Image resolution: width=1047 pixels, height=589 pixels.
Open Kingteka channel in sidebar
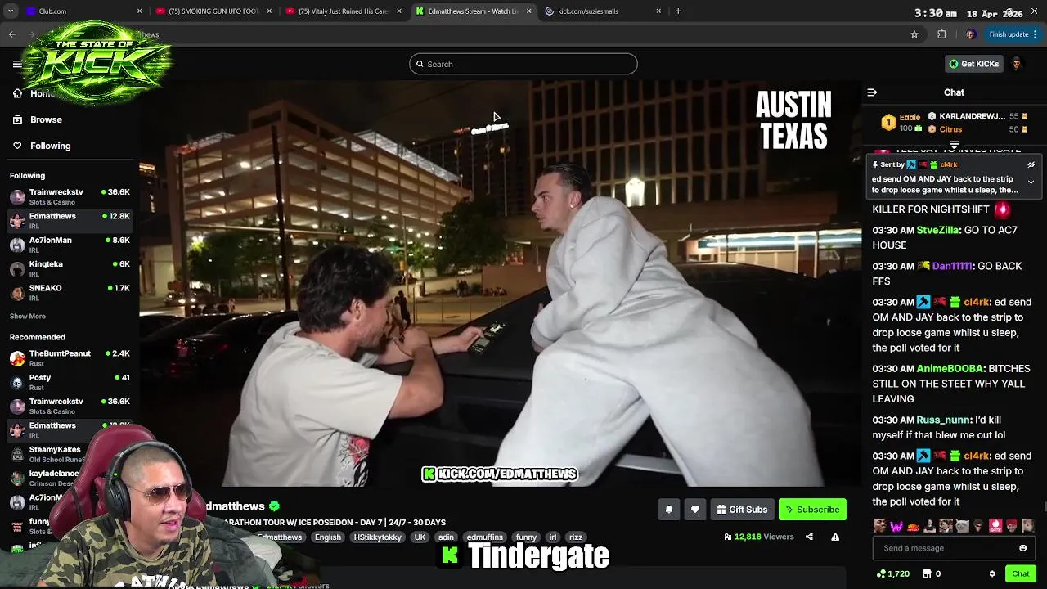69,268
